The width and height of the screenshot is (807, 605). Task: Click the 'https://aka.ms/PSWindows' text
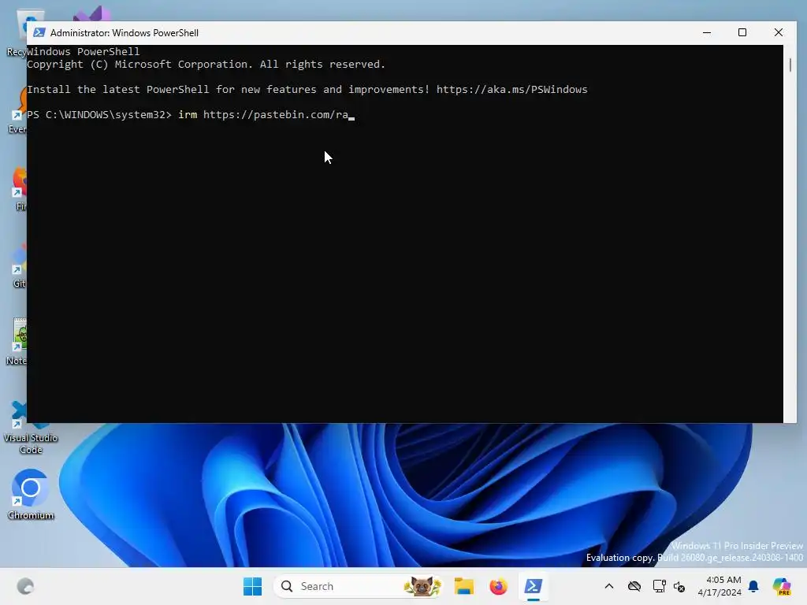click(x=511, y=90)
